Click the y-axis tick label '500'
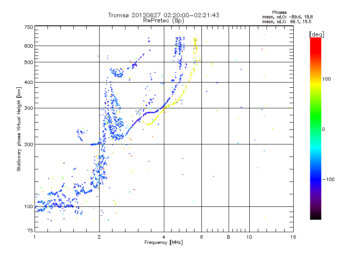The height and width of the screenshot is (258, 345). (x=29, y=62)
